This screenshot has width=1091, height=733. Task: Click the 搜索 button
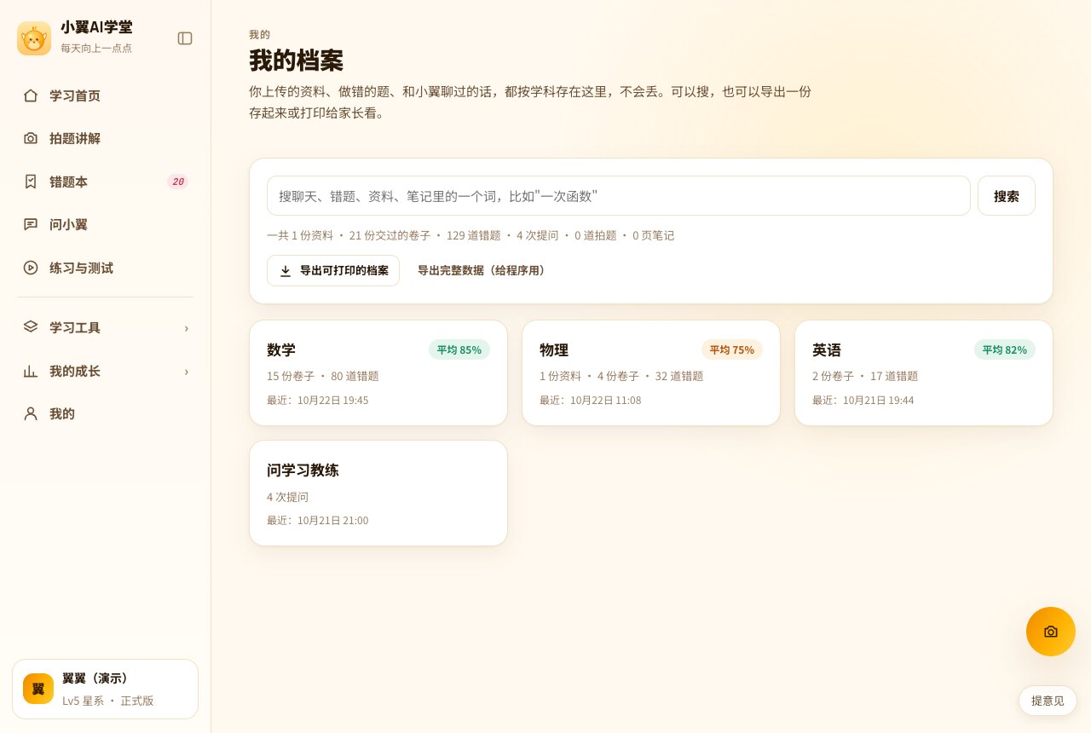(1007, 196)
